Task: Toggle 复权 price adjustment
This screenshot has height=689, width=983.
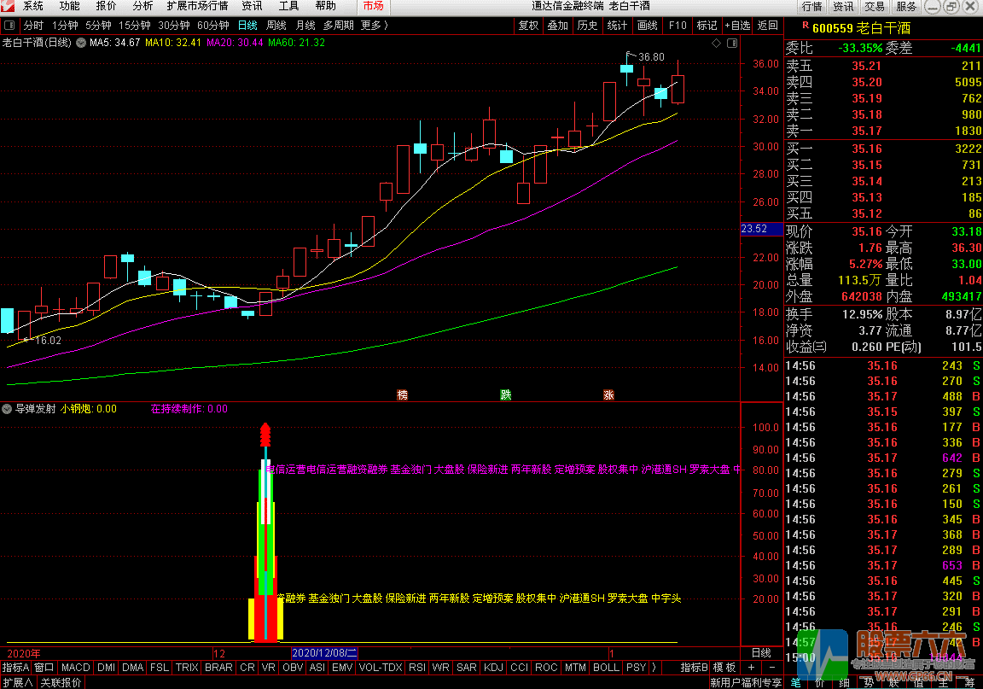Action: (x=528, y=26)
